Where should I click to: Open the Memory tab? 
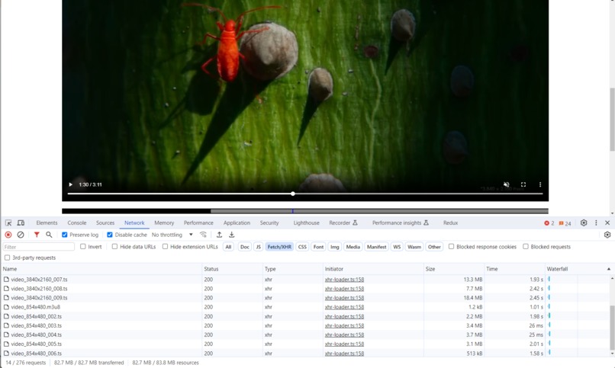[164, 222]
